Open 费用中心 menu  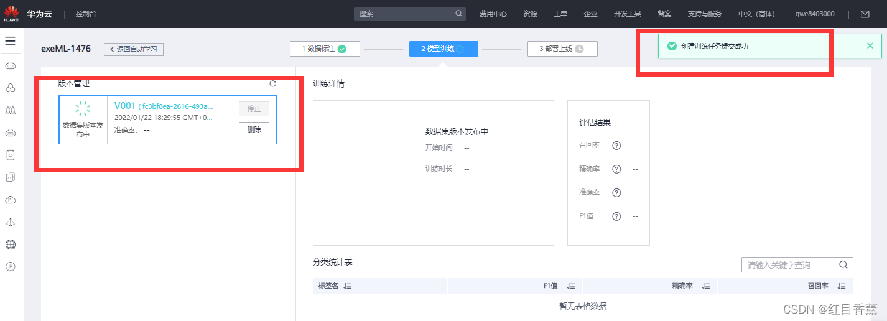(493, 14)
